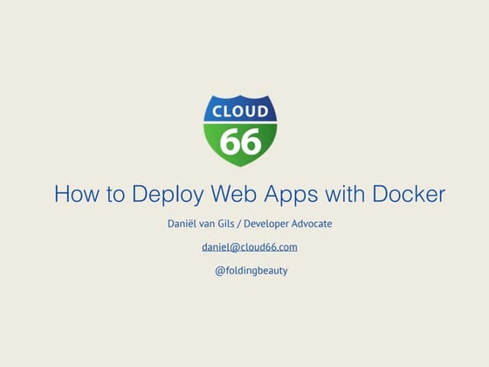Click the word How in the title

point(77,193)
